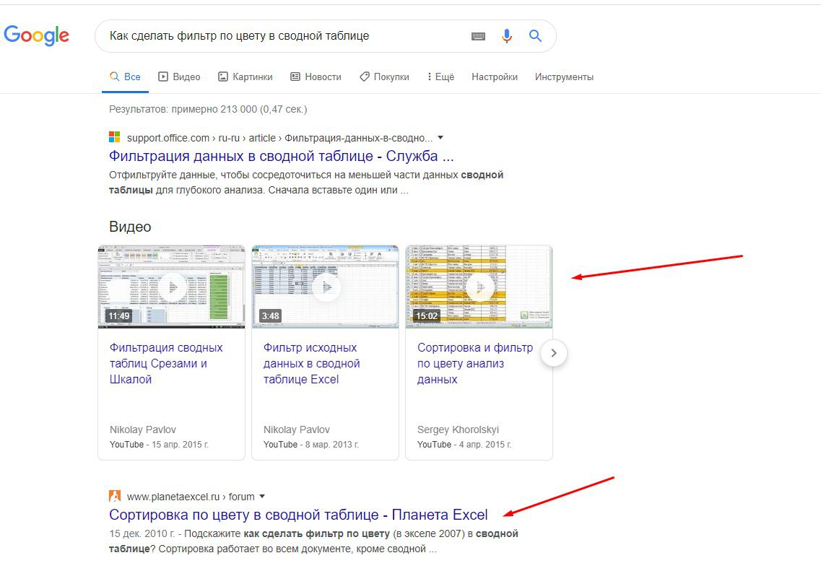
Task: Play the 15:02 video thumbnail
Action: click(479, 287)
